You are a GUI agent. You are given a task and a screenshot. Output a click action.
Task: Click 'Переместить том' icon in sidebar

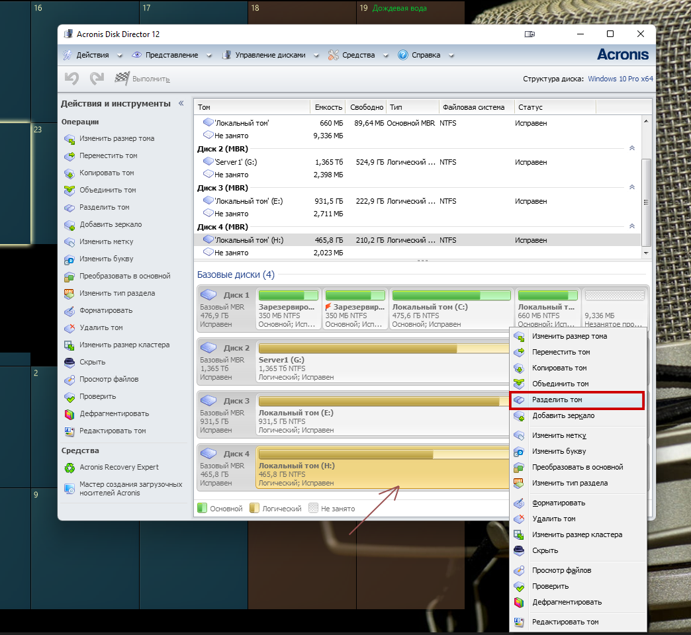click(69, 156)
